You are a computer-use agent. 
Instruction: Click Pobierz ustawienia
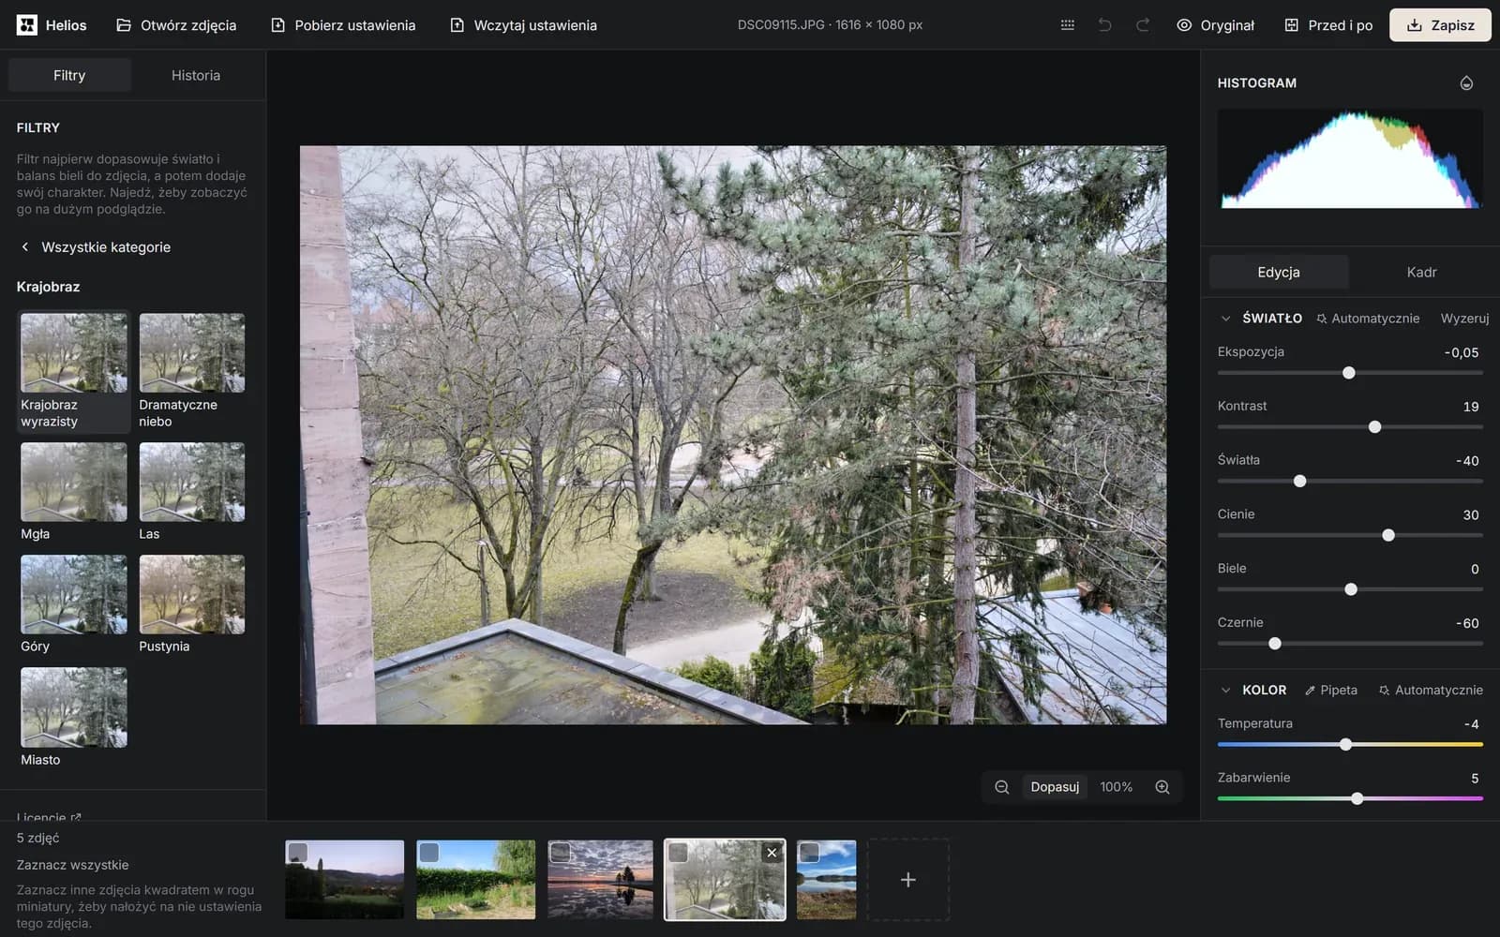point(343,25)
